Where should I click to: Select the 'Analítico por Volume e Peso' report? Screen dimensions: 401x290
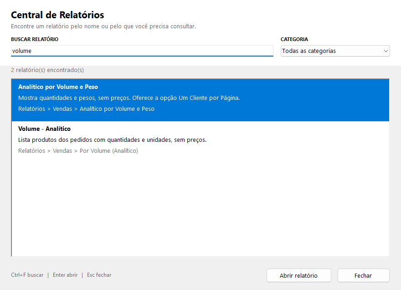(x=200, y=100)
